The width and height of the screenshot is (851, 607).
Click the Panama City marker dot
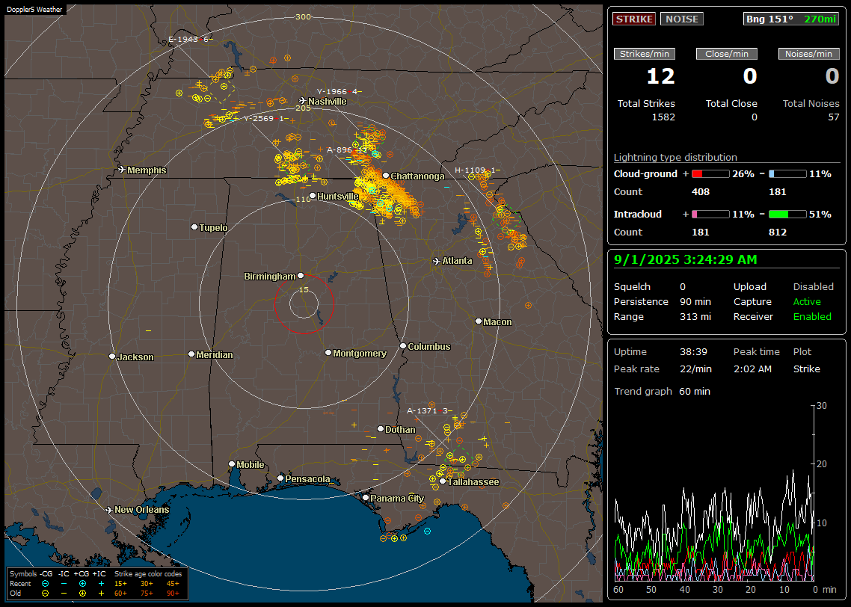coord(365,497)
